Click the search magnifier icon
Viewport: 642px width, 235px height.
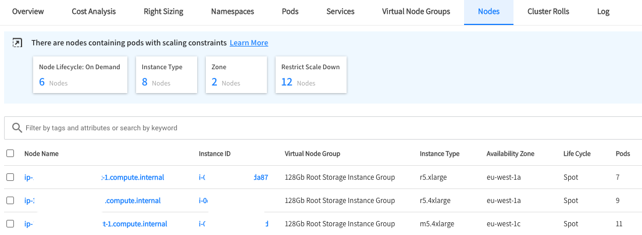click(17, 127)
